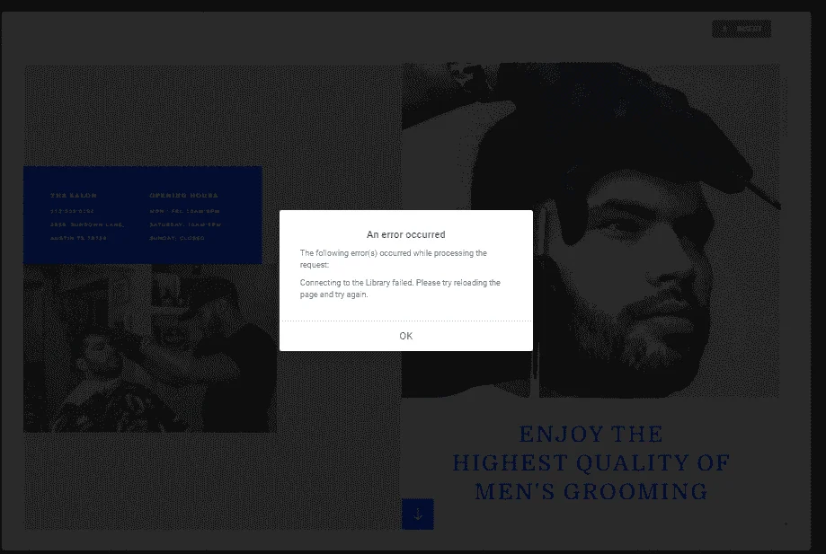The width and height of the screenshot is (826, 554).
Task: Click the 'THE SALON' heading in blue box
Action: click(x=73, y=195)
